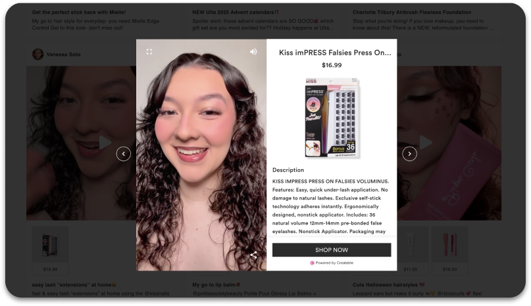
Task: Open Vanessa Soto's profile avatar
Action: tap(38, 54)
